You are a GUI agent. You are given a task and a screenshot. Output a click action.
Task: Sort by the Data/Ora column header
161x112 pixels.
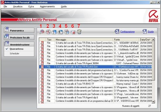point(145,39)
